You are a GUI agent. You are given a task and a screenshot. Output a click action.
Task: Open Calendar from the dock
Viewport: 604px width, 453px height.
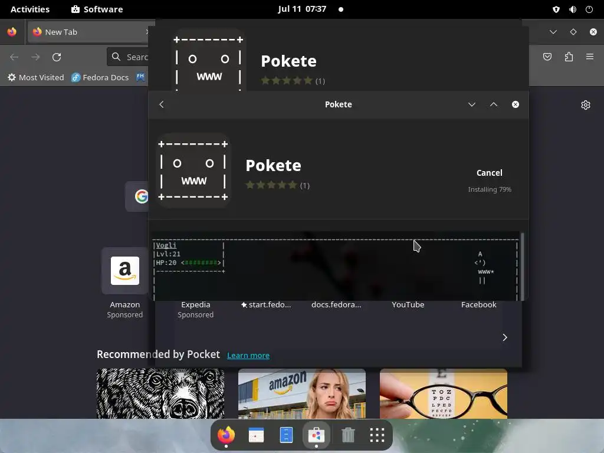coord(256,435)
